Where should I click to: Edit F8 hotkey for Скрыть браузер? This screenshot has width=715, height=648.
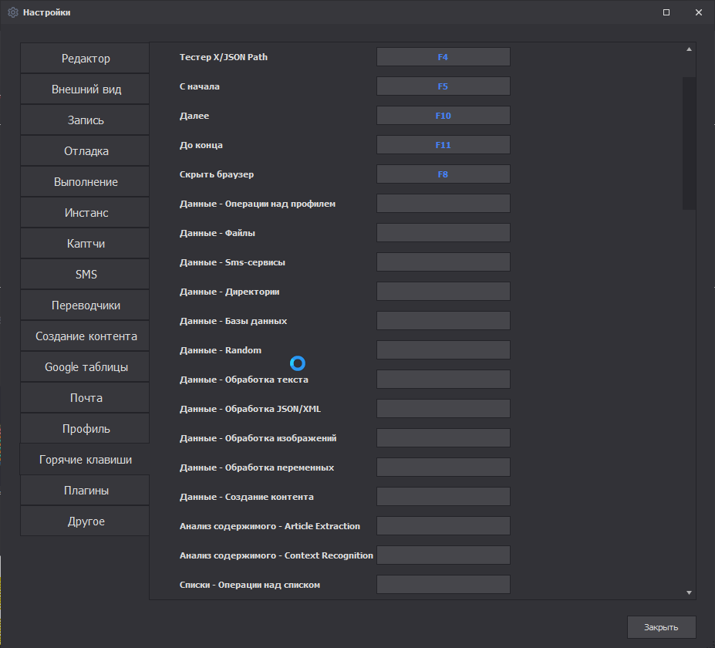point(444,174)
